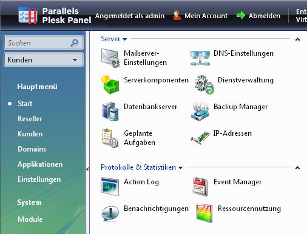Collapse the Server section chevron
Viewport: 307px width, 234px height.
coord(297,39)
